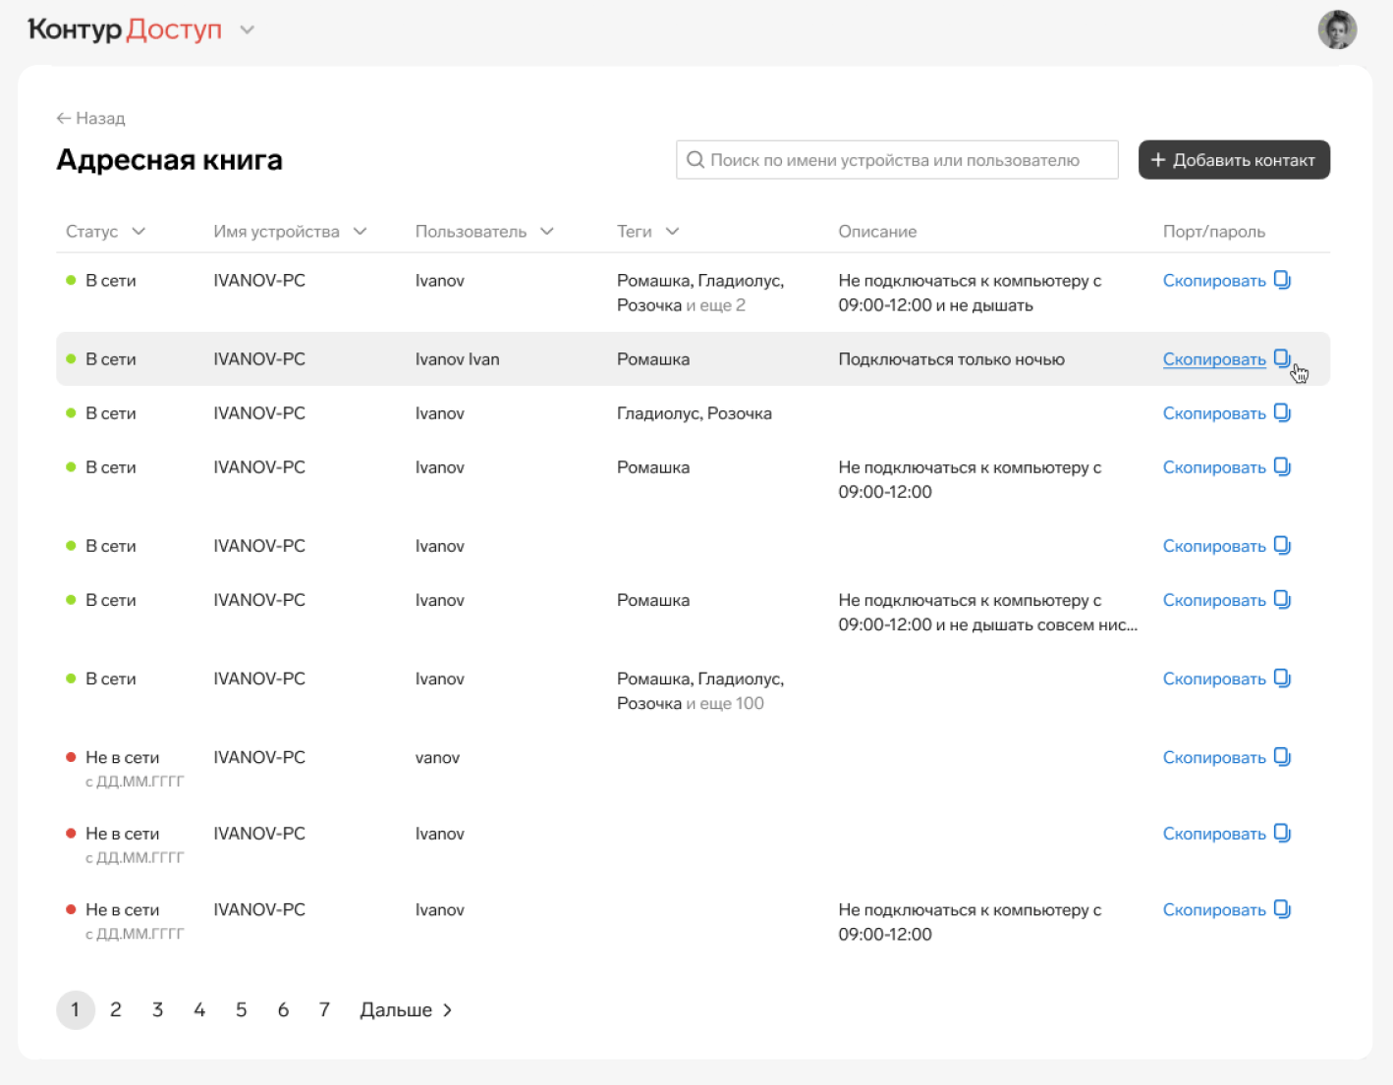
Task: Go back using the Назад link
Action: [90, 118]
